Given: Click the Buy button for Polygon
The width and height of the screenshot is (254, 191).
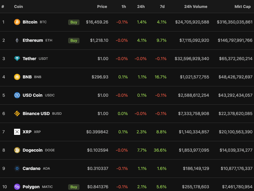Looking at the screenshot, I should click(x=74, y=187).
